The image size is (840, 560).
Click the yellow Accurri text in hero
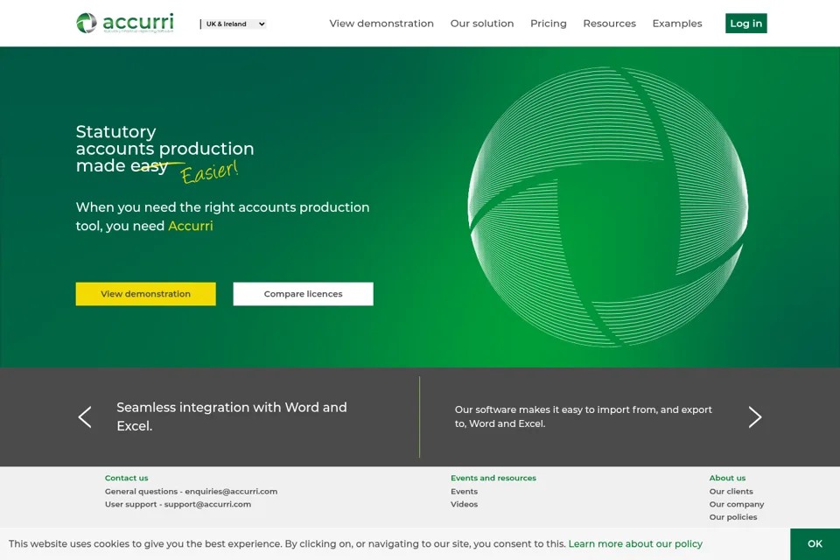190,226
